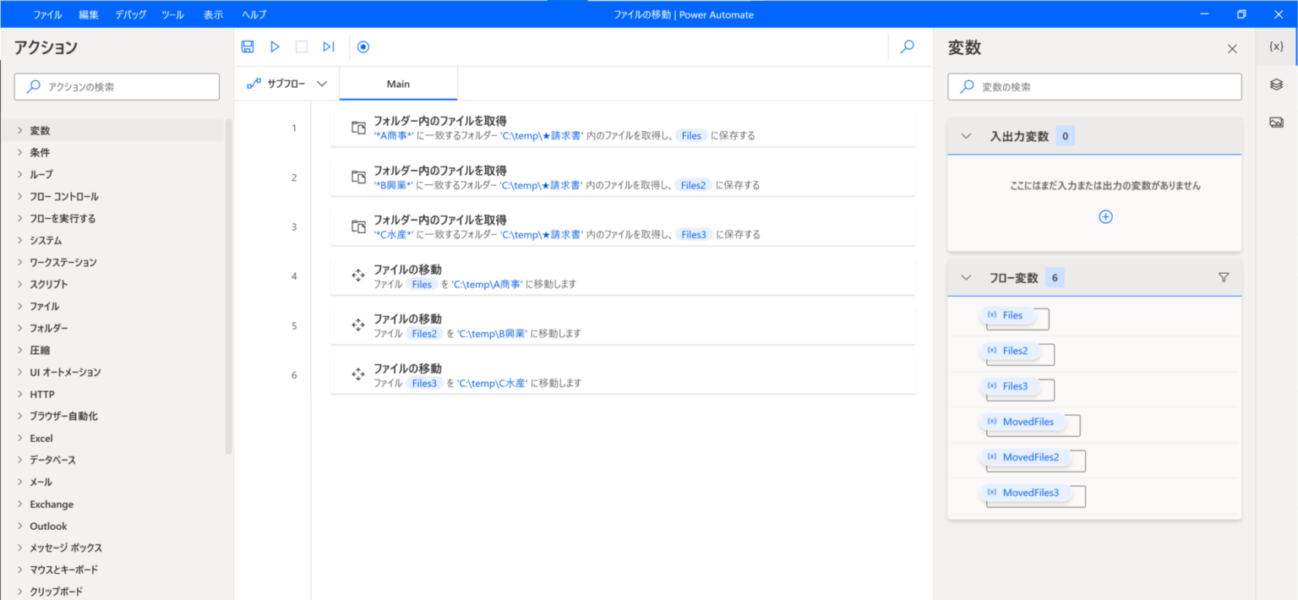The width and height of the screenshot is (1298, 600).
Task: Save the flow
Action: pos(247,46)
